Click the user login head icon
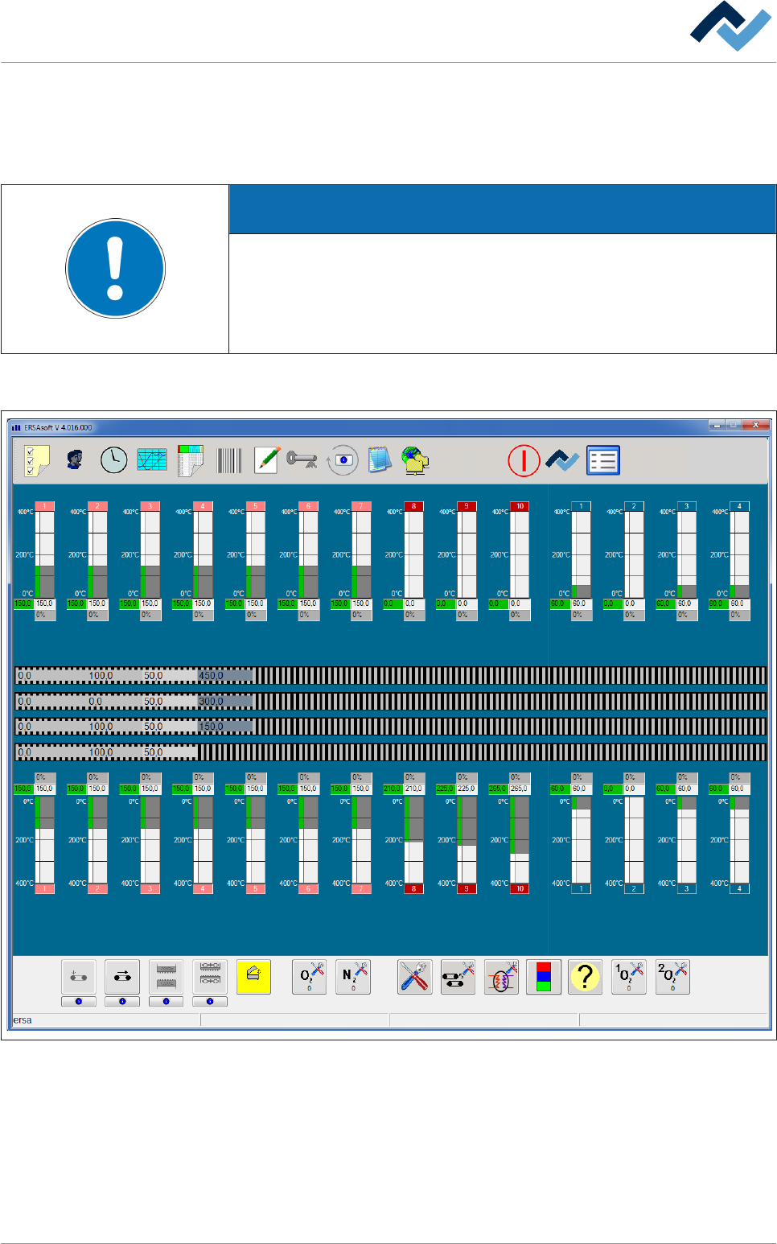This screenshot has height=1244, width=777. [75, 460]
